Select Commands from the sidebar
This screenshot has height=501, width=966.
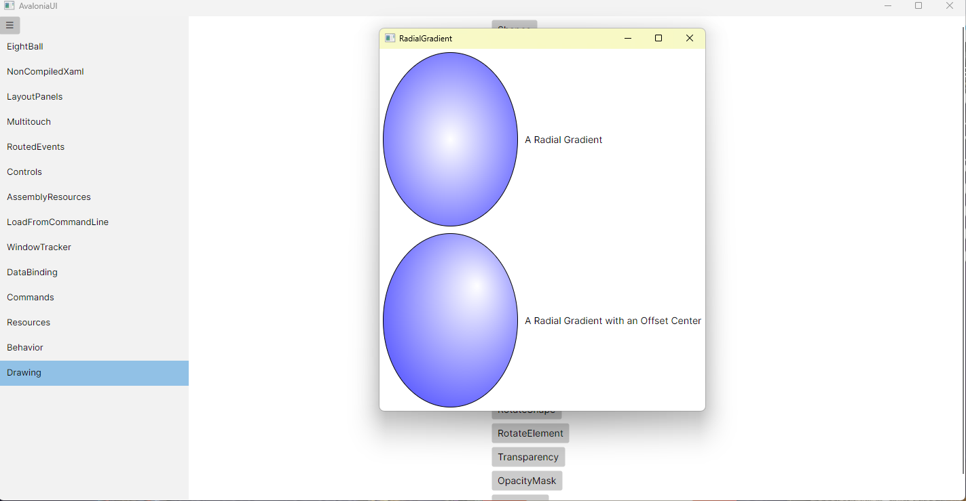30,297
